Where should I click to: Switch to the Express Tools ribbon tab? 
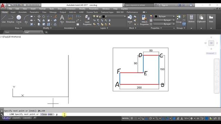92,12
